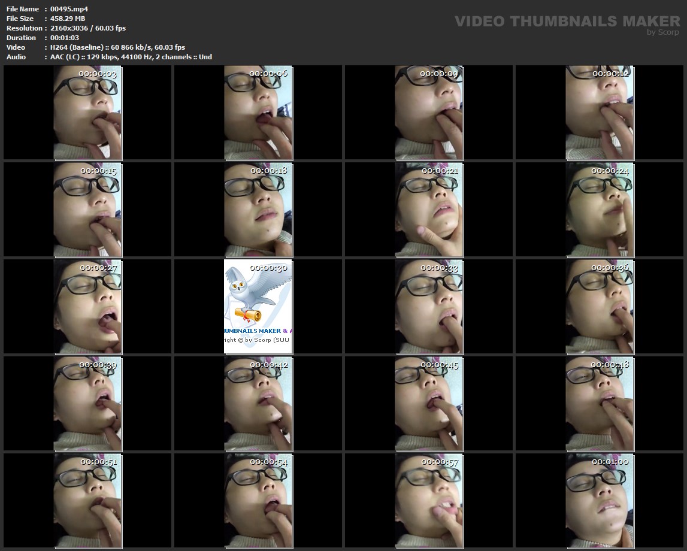The height and width of the screenshot is (551, 687).
Task: Select the thumbnail at 00:00:27
Action: point(87,307)
